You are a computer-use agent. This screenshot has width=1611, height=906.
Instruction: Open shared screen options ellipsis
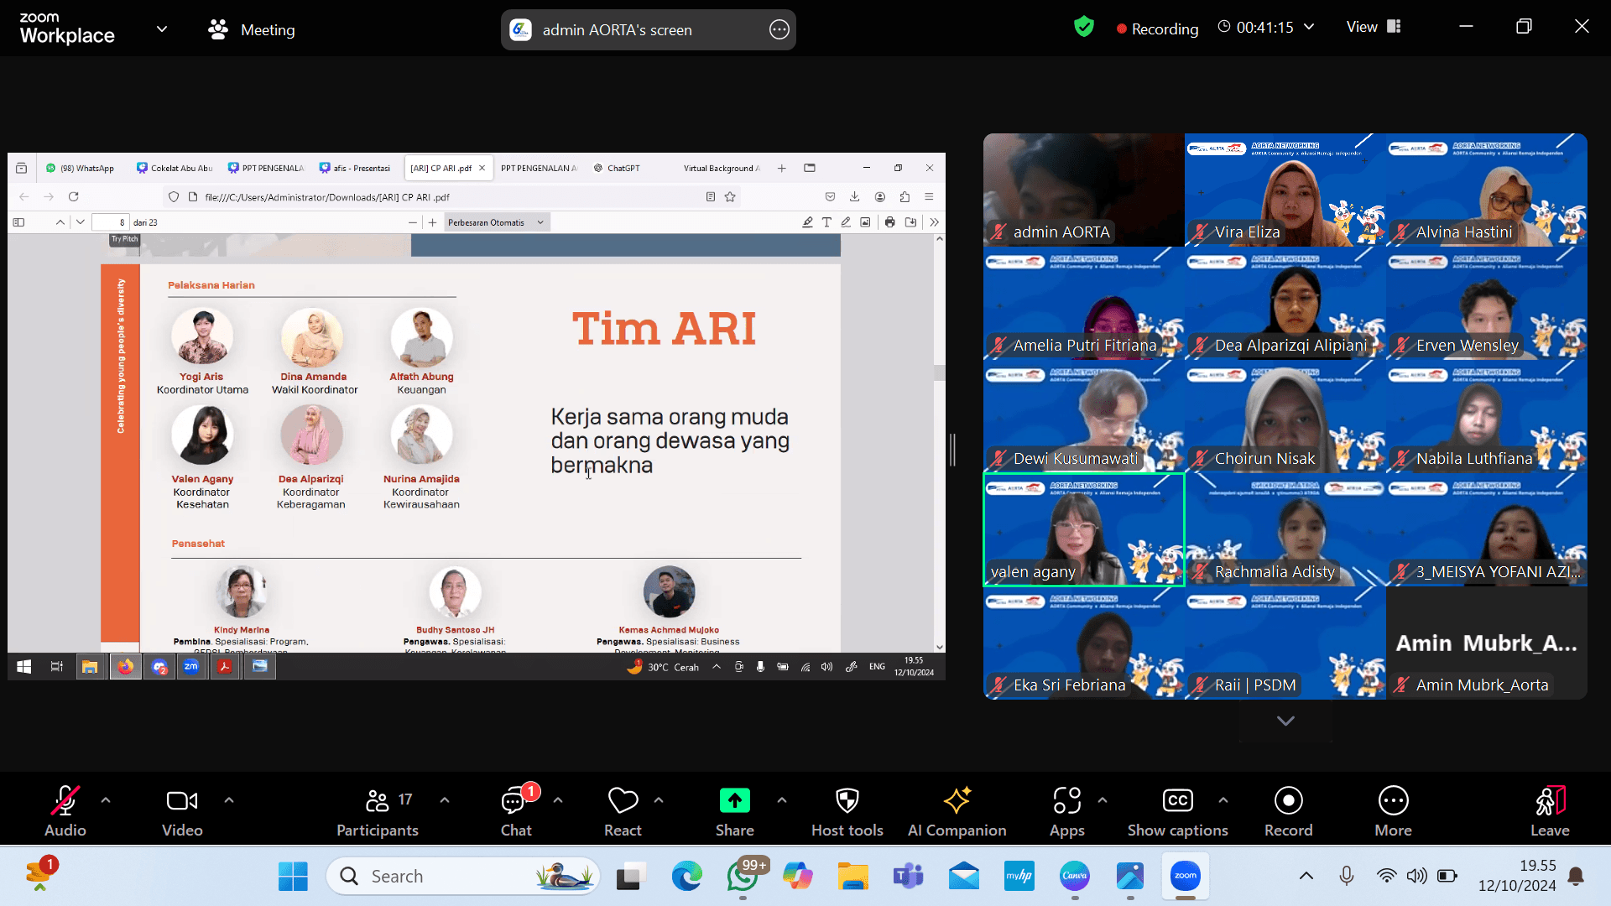[779, 29]
